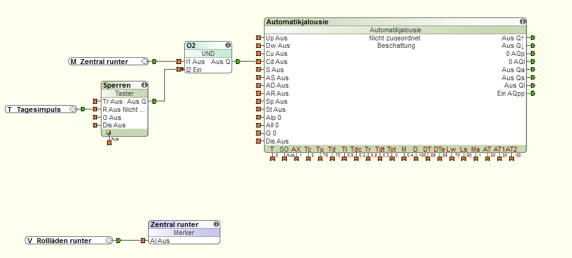Click the AI input connector of Zentral runter
Viewport: 572px width, 258px height.
(143, 241)
